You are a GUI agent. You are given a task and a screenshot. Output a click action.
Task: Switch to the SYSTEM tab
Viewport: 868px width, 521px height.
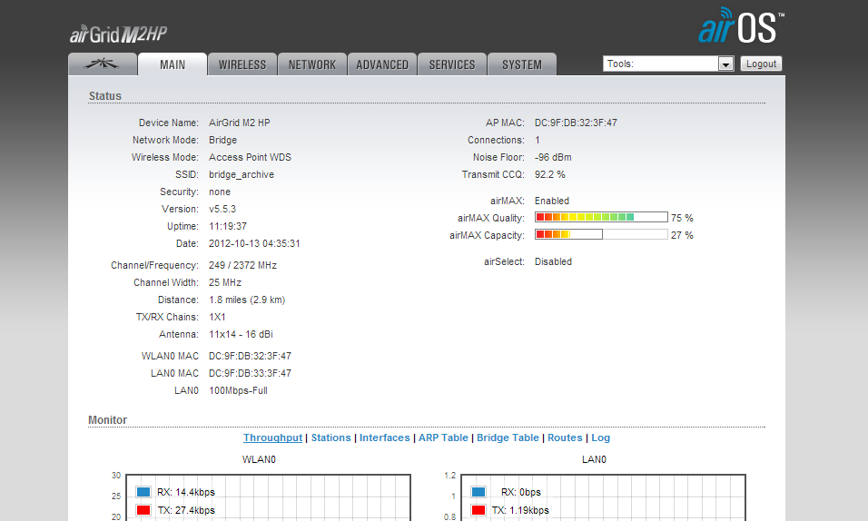coord(522,64)
